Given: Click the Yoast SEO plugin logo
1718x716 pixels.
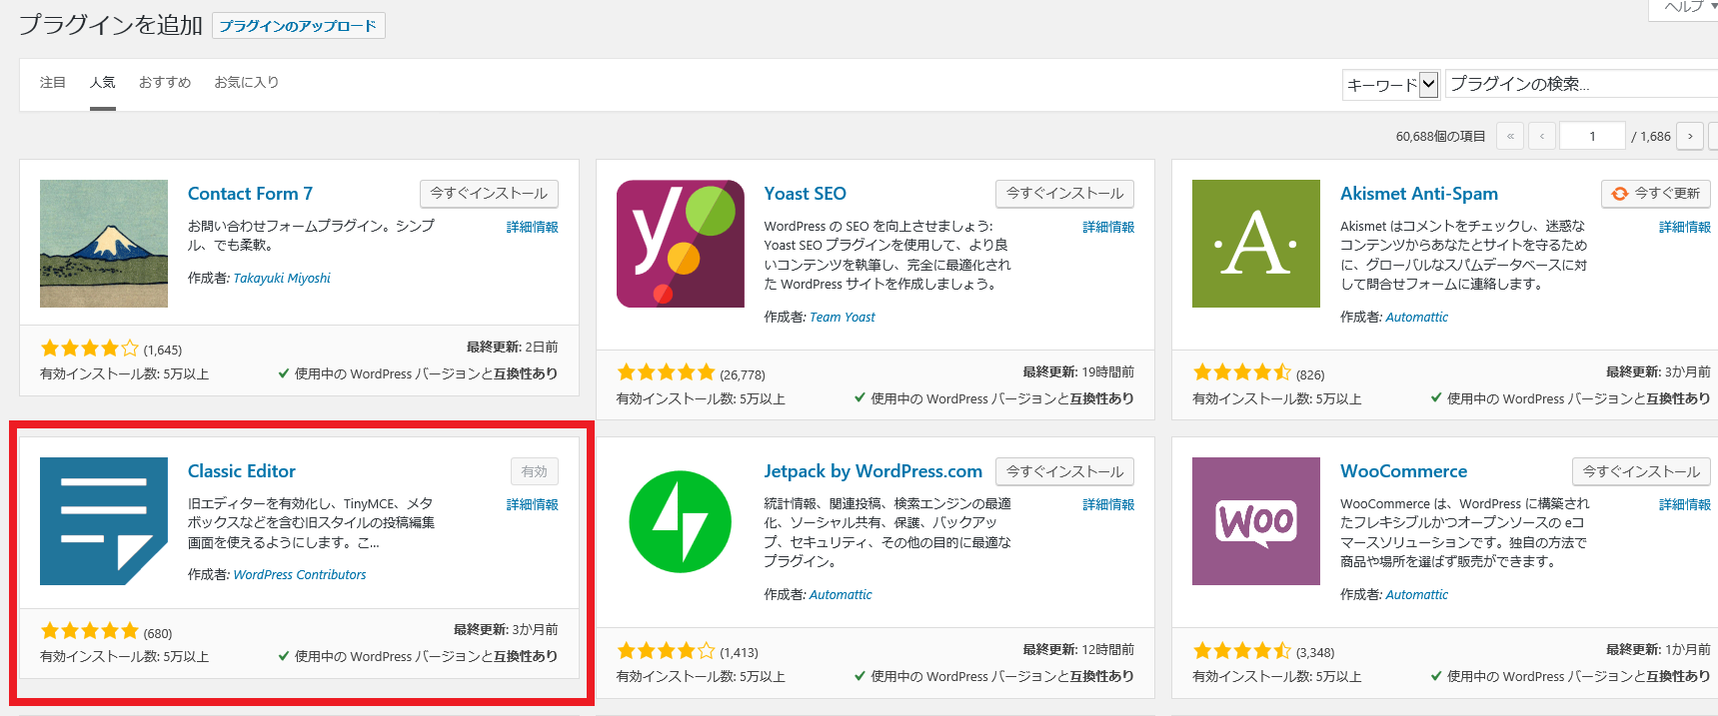Looking at the screenshot, I should [681, 244].
